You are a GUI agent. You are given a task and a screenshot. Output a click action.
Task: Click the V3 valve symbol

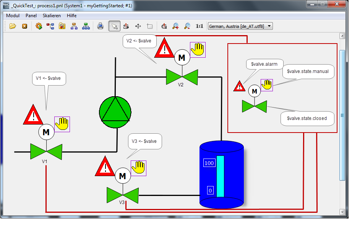click(x=123, y=195)
